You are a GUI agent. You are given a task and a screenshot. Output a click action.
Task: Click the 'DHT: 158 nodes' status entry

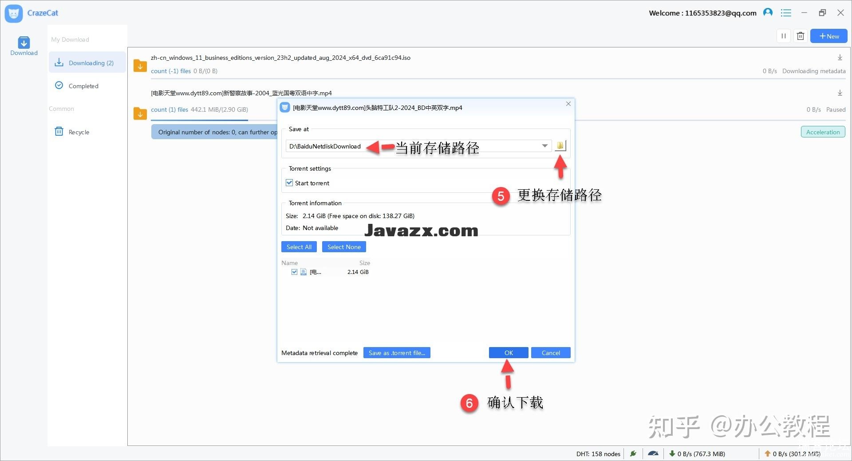(598, 453)
